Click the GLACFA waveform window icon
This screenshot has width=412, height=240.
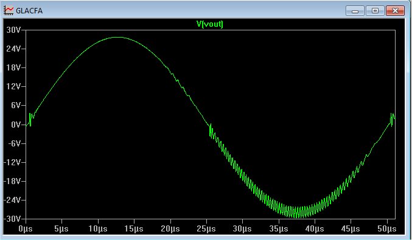coord(9,11)
